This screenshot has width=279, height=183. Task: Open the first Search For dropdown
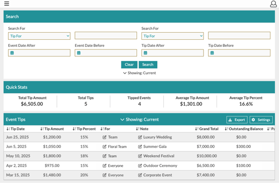point(39,36)
